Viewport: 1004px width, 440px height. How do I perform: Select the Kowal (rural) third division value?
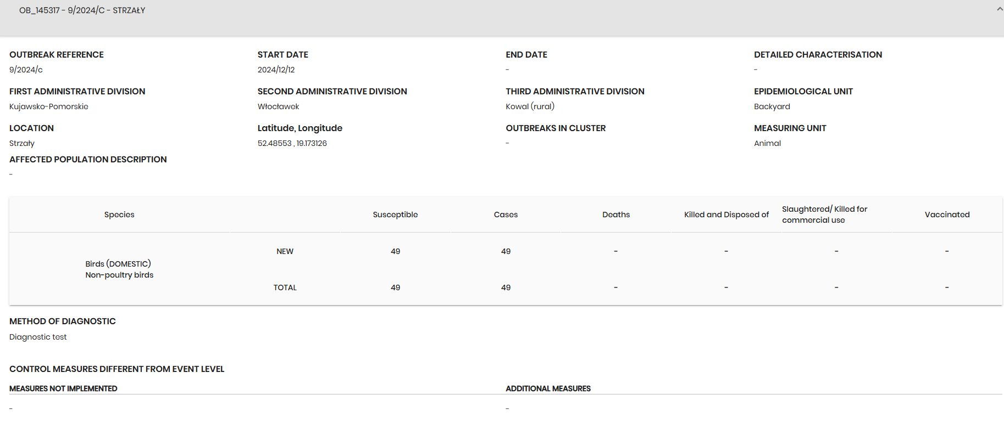coord(530,106)
